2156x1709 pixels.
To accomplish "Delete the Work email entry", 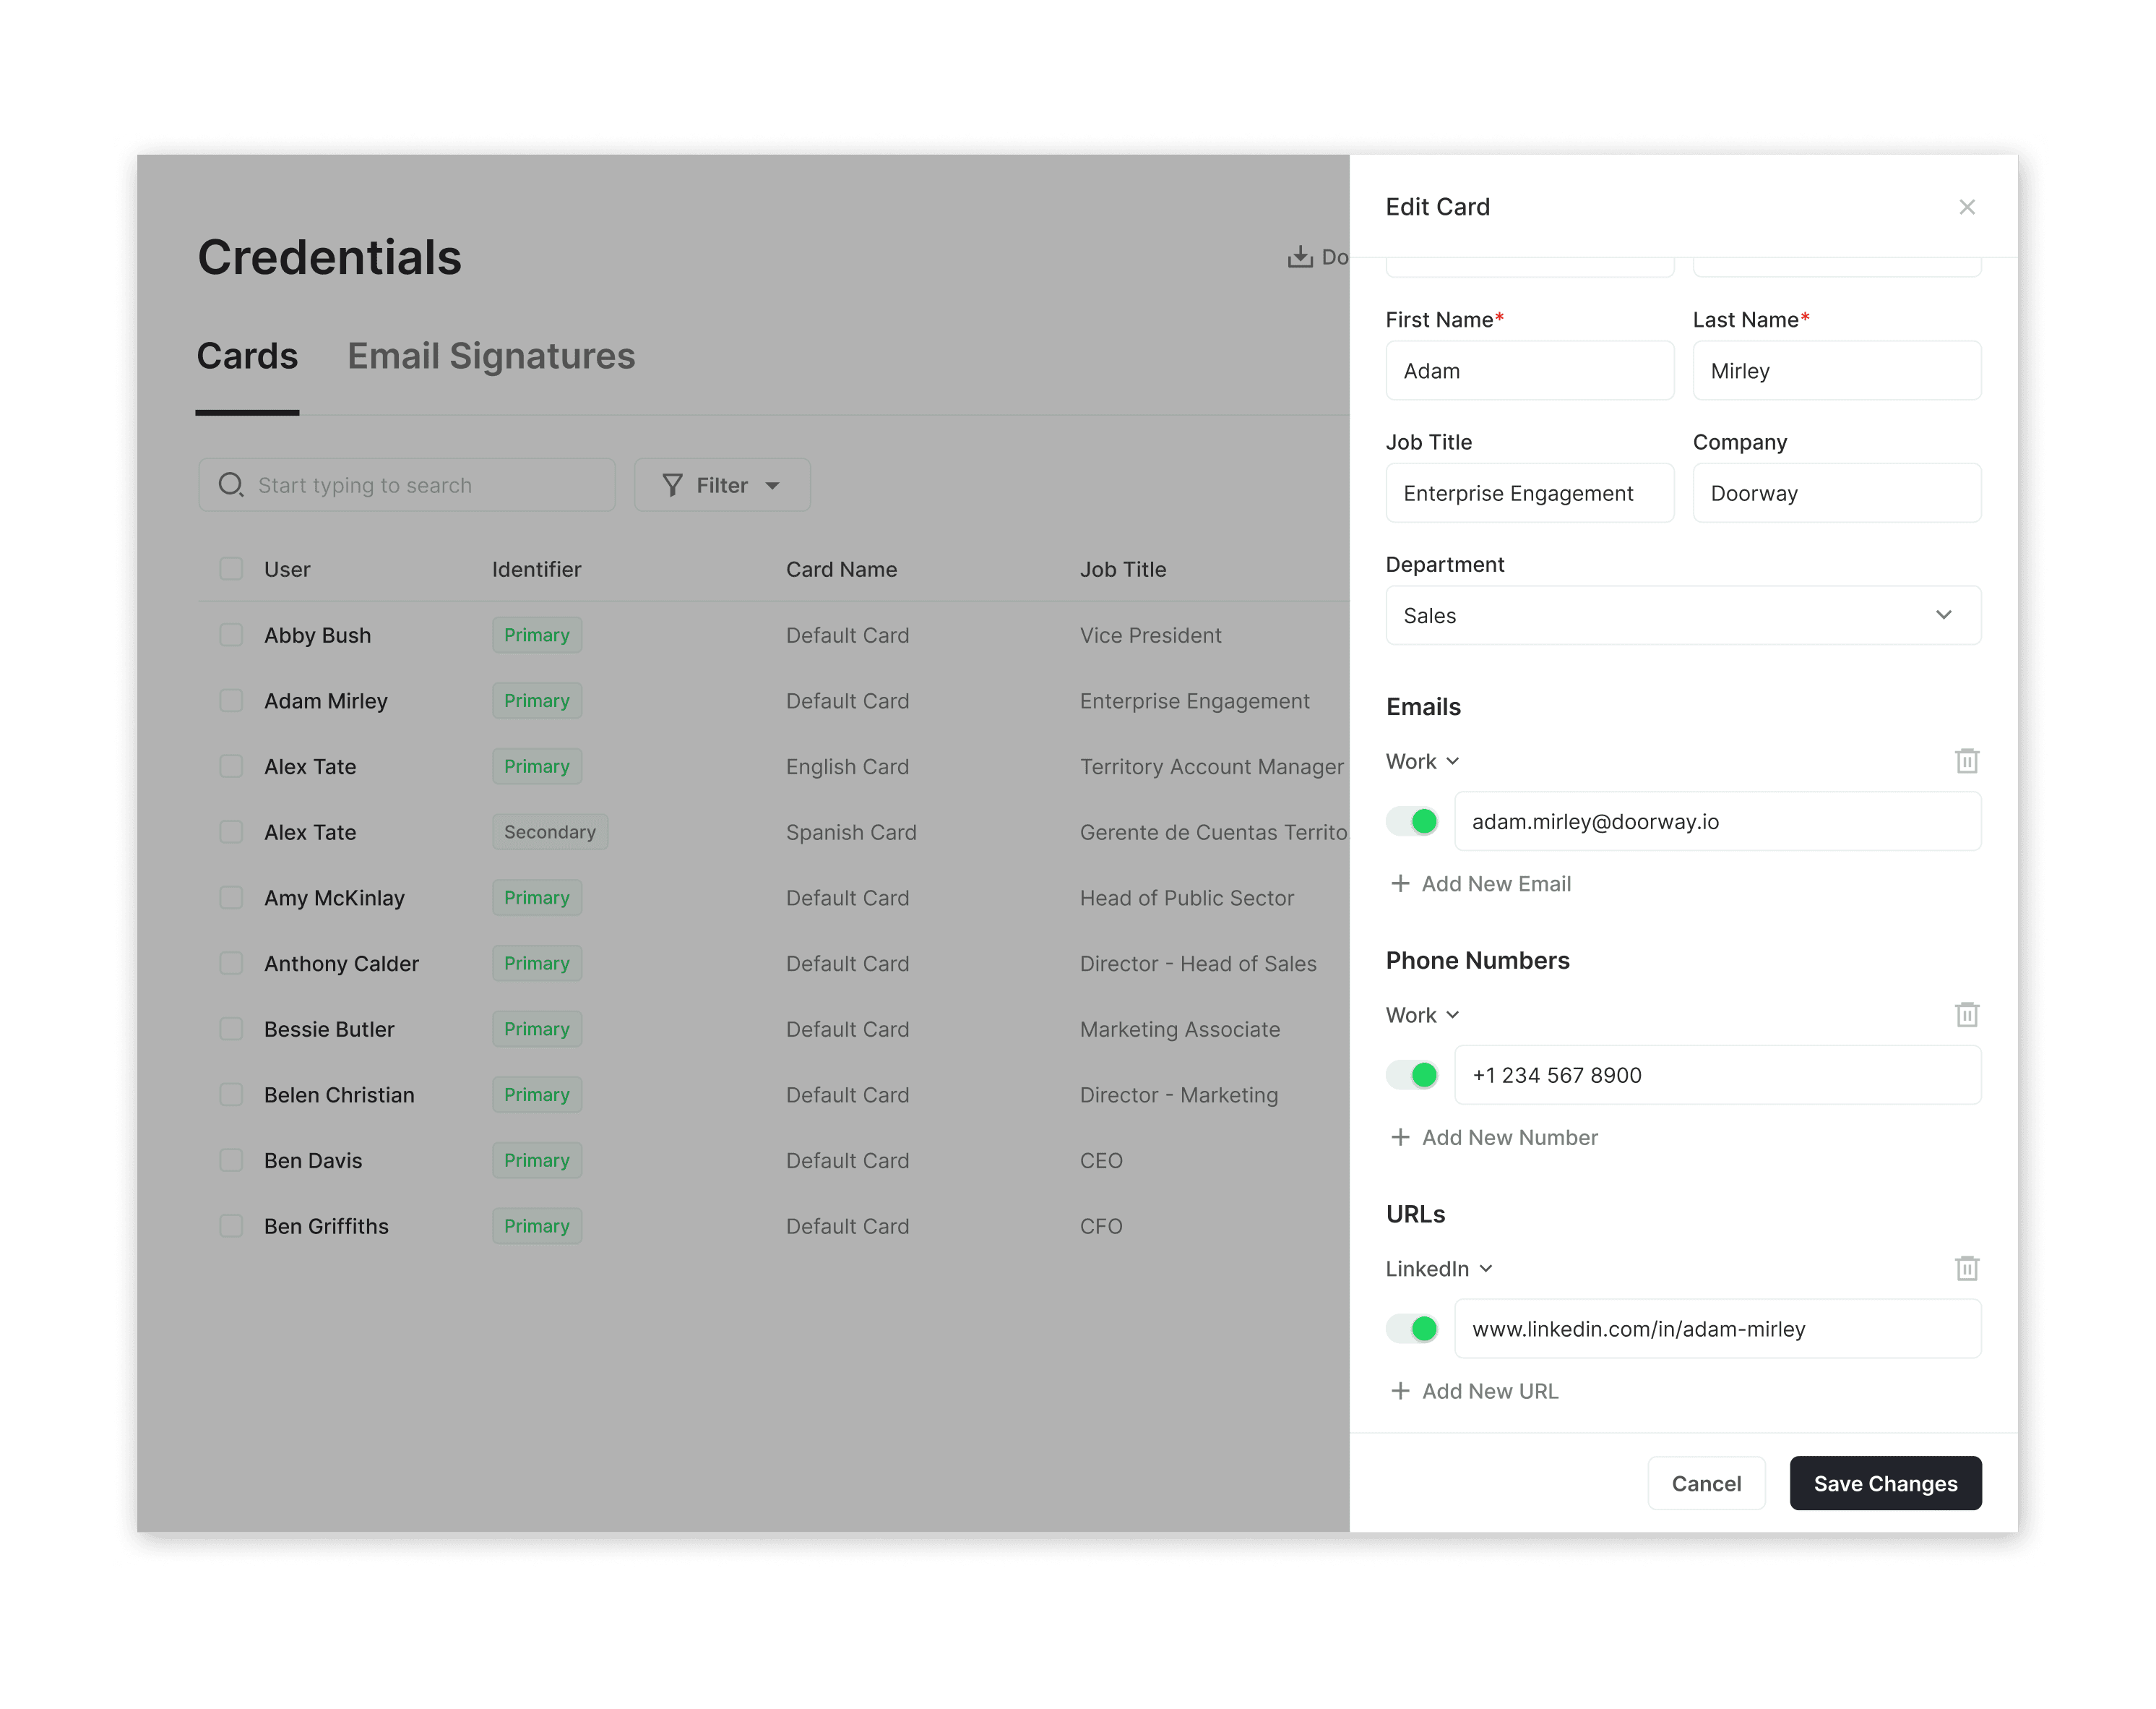I will coord(1966,761).
